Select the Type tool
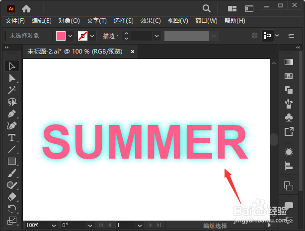Image resolution: width=305 pixels, height=231 pixels. [12, 137]
